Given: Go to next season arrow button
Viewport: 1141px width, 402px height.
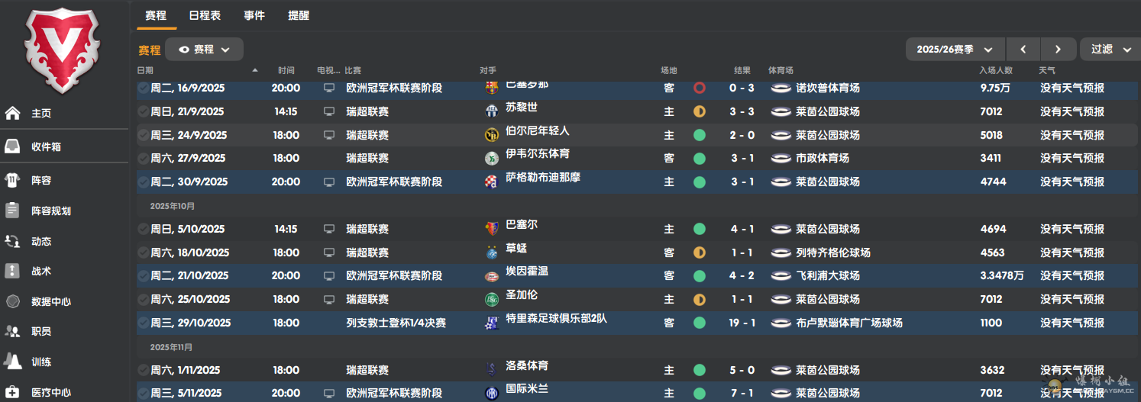Looking at the screenshot, I should (1058, 50).
